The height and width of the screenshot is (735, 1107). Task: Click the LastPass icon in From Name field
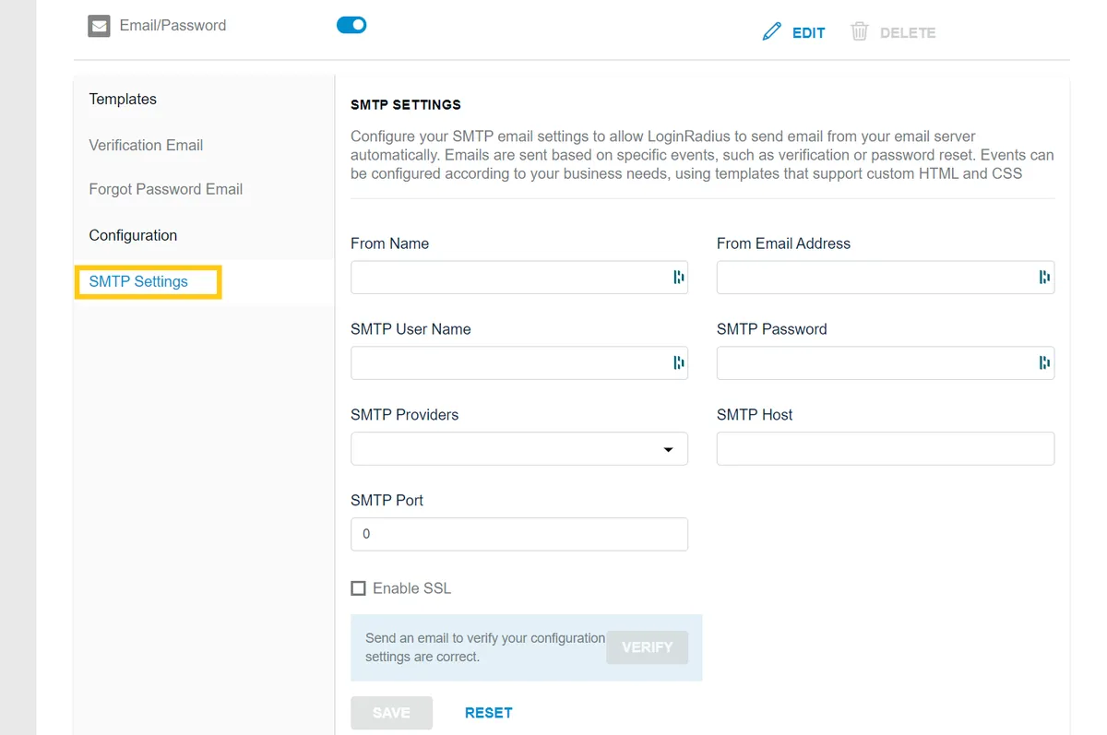point(678,277)
